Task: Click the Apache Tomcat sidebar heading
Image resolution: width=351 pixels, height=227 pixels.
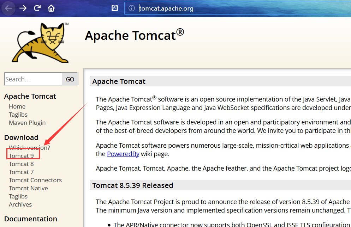Action: (x=30, y=96)
